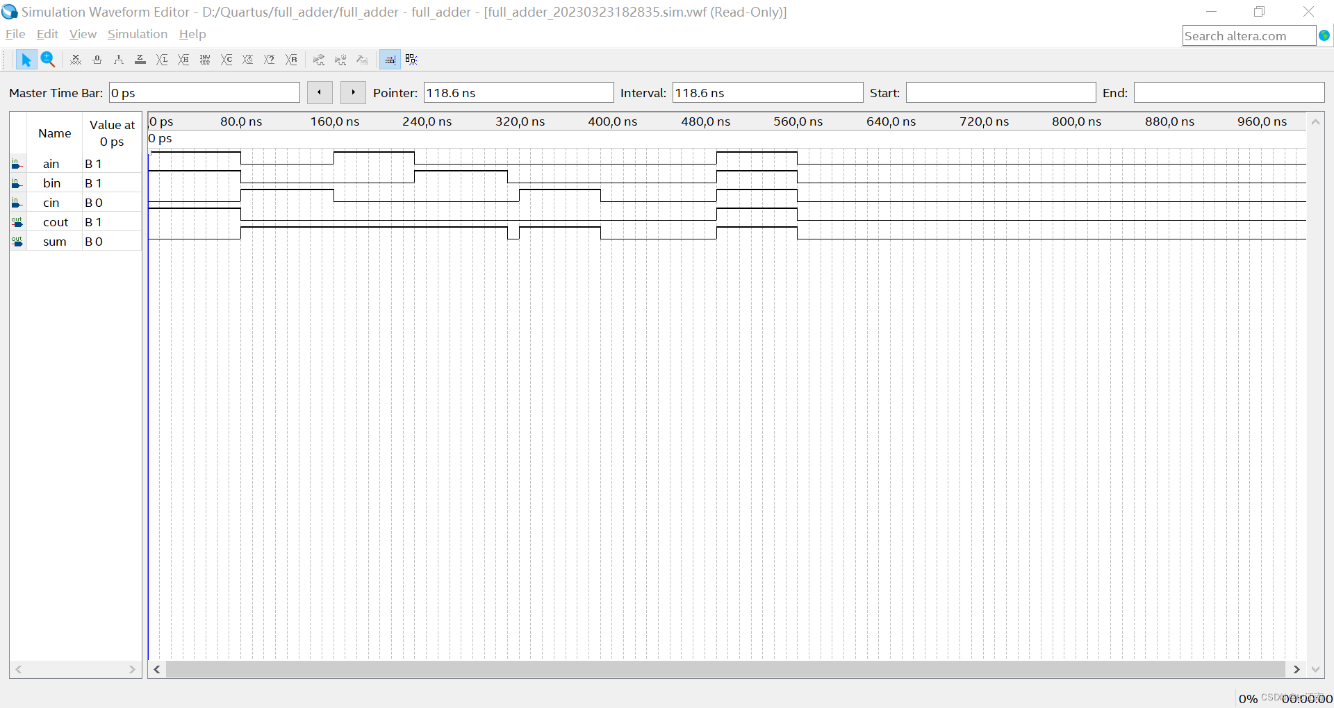Viewport: 1334px width, 708px height.
Task: Toggle Snap to Transition toolbar icon
Action: (x=411, y=60)
